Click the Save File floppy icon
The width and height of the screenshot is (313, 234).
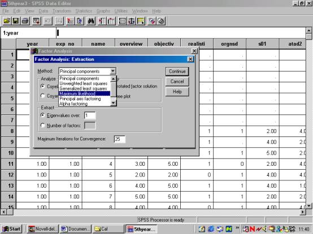(16, 21)
